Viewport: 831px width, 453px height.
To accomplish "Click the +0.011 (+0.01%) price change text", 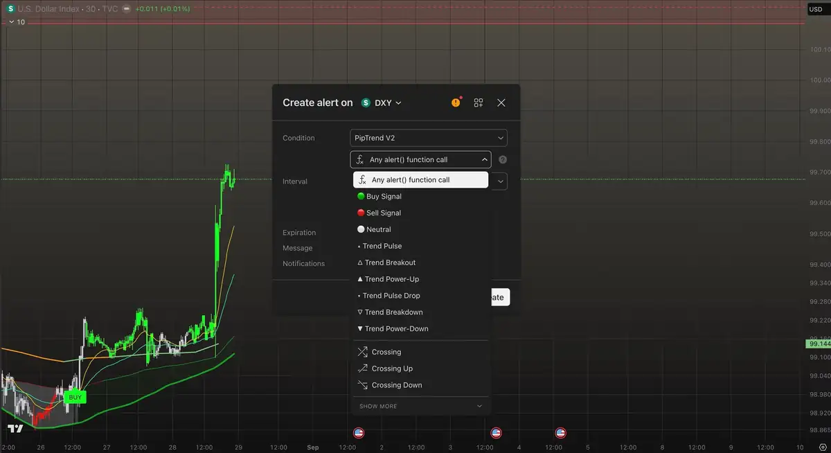I will (x=162, y=9).
